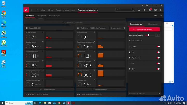Click plus beside Тепловой ток
Screen dimensions: 187x105
(95, 80)
